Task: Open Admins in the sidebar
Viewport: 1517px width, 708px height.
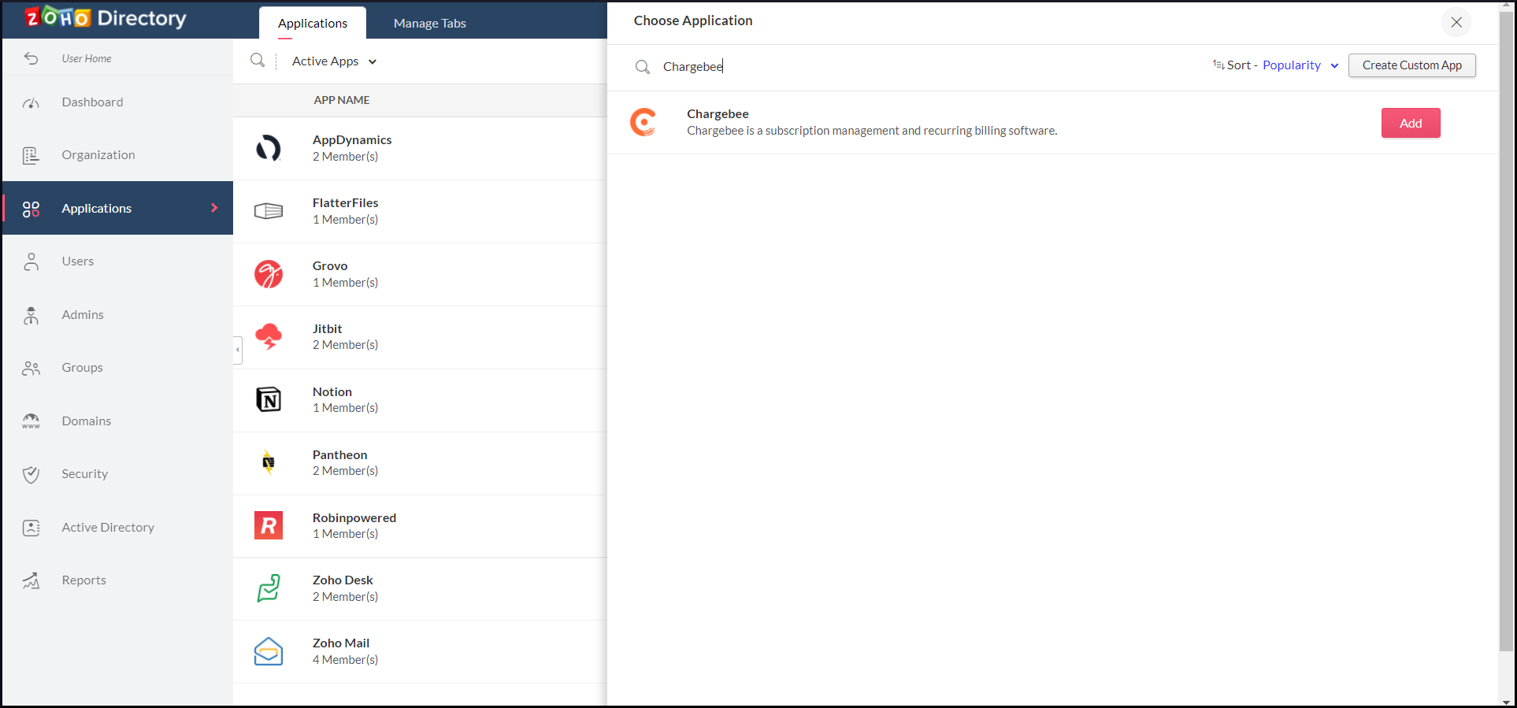Action: point(118,315)
